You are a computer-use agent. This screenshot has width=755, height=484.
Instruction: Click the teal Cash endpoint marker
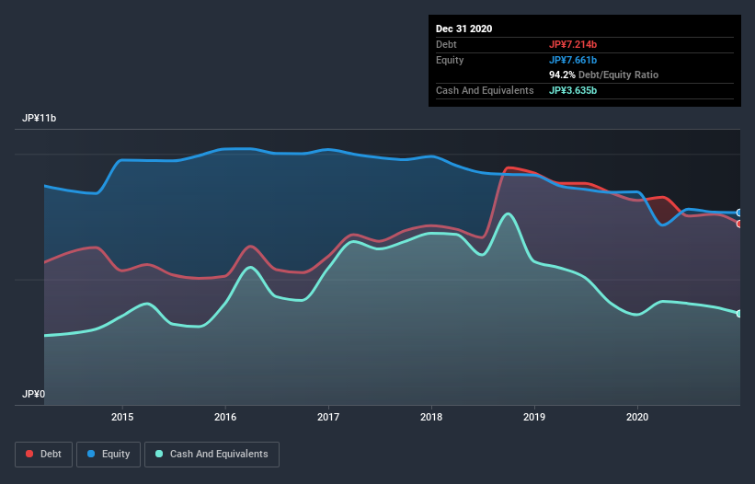739,314
